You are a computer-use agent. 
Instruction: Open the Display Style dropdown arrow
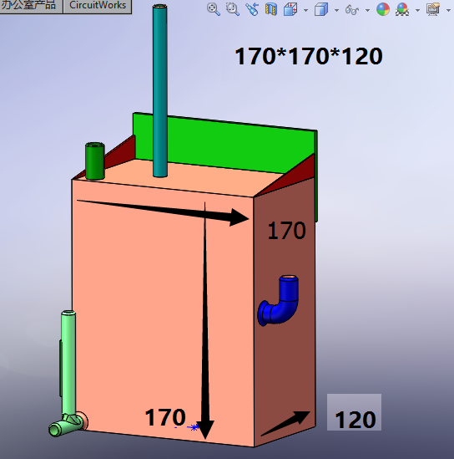coord(336,11)
